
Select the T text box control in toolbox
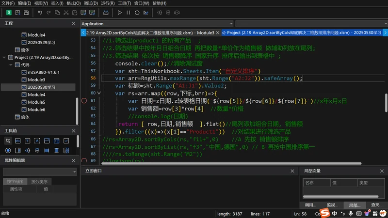pyautogui.click(x=27, y=140)
